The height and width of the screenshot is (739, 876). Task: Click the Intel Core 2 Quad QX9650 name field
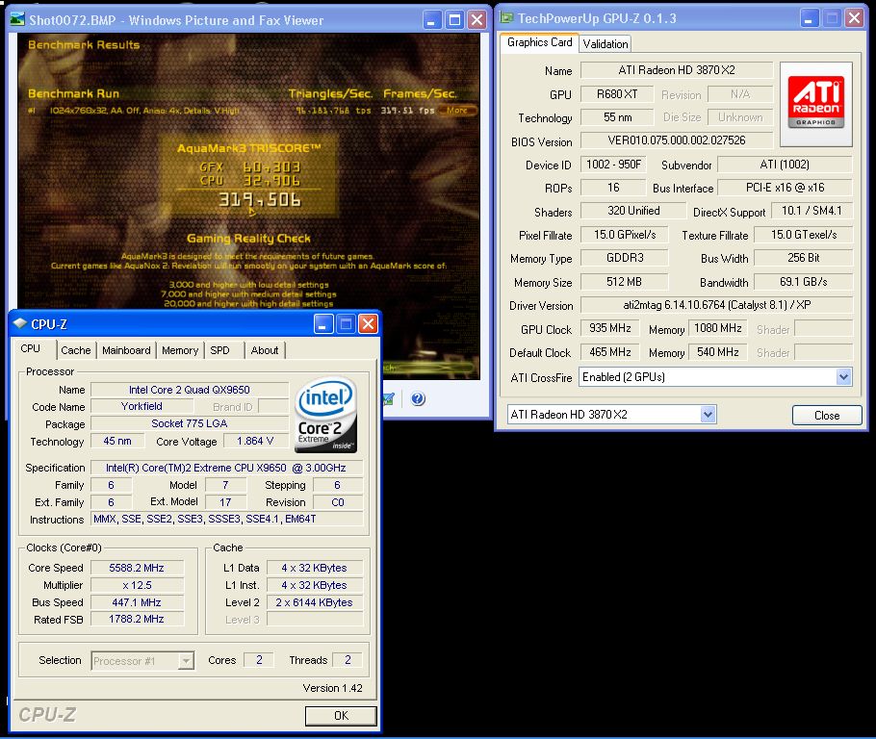click(x=190, y=390)
